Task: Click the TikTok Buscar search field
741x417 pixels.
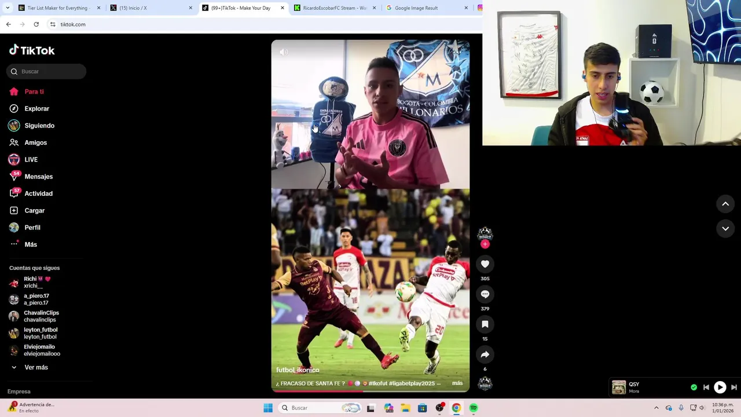Action: 46,71
